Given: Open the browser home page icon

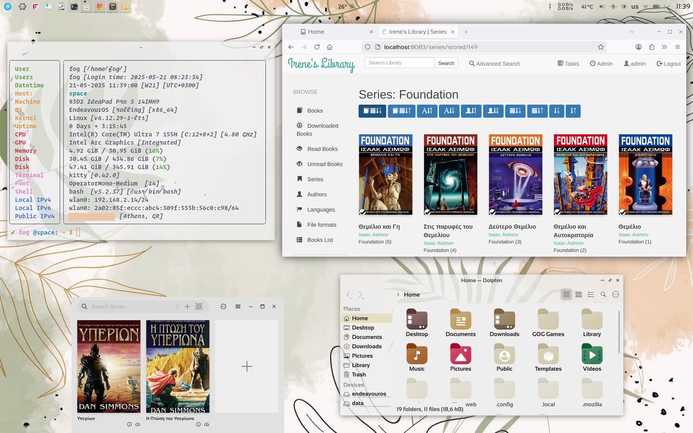Looking at the screenshot, I should point(330,47).
